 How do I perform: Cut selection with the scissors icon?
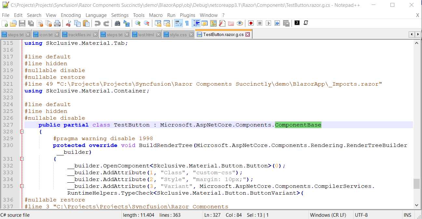pyautogui.click(x=68, y=23)
